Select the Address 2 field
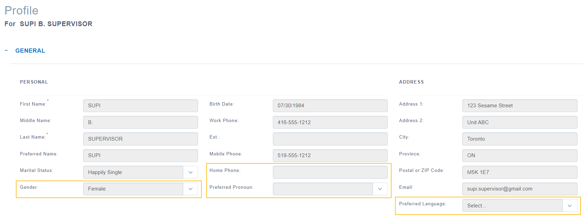The image size is (583, 217). pyautogui.click(x=520, y=122)
